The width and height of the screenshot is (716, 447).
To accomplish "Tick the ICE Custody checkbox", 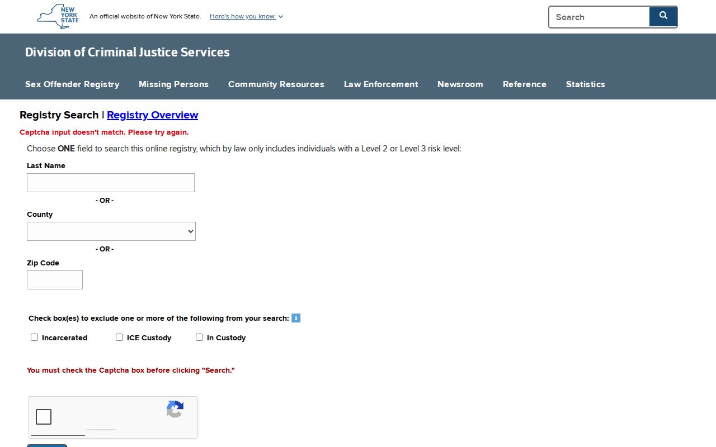I will (x=120, y=337).
